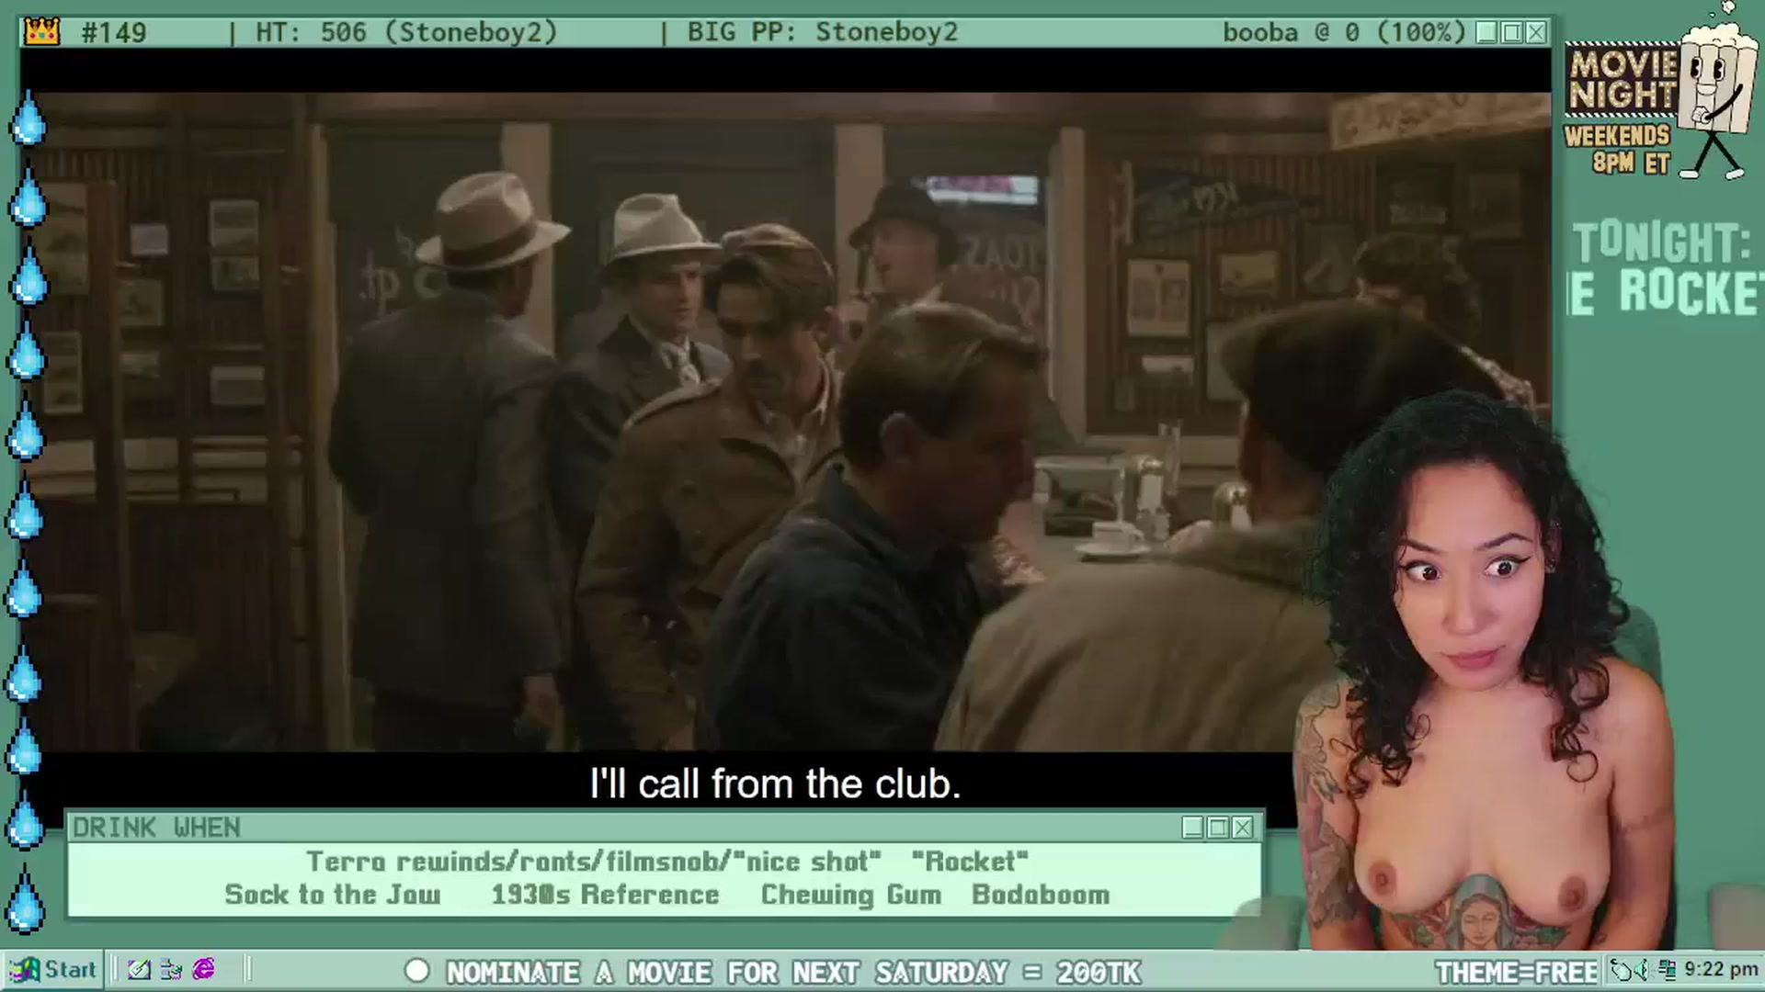Open the Start menu button

pyautogui.click(x=53, y=970)
